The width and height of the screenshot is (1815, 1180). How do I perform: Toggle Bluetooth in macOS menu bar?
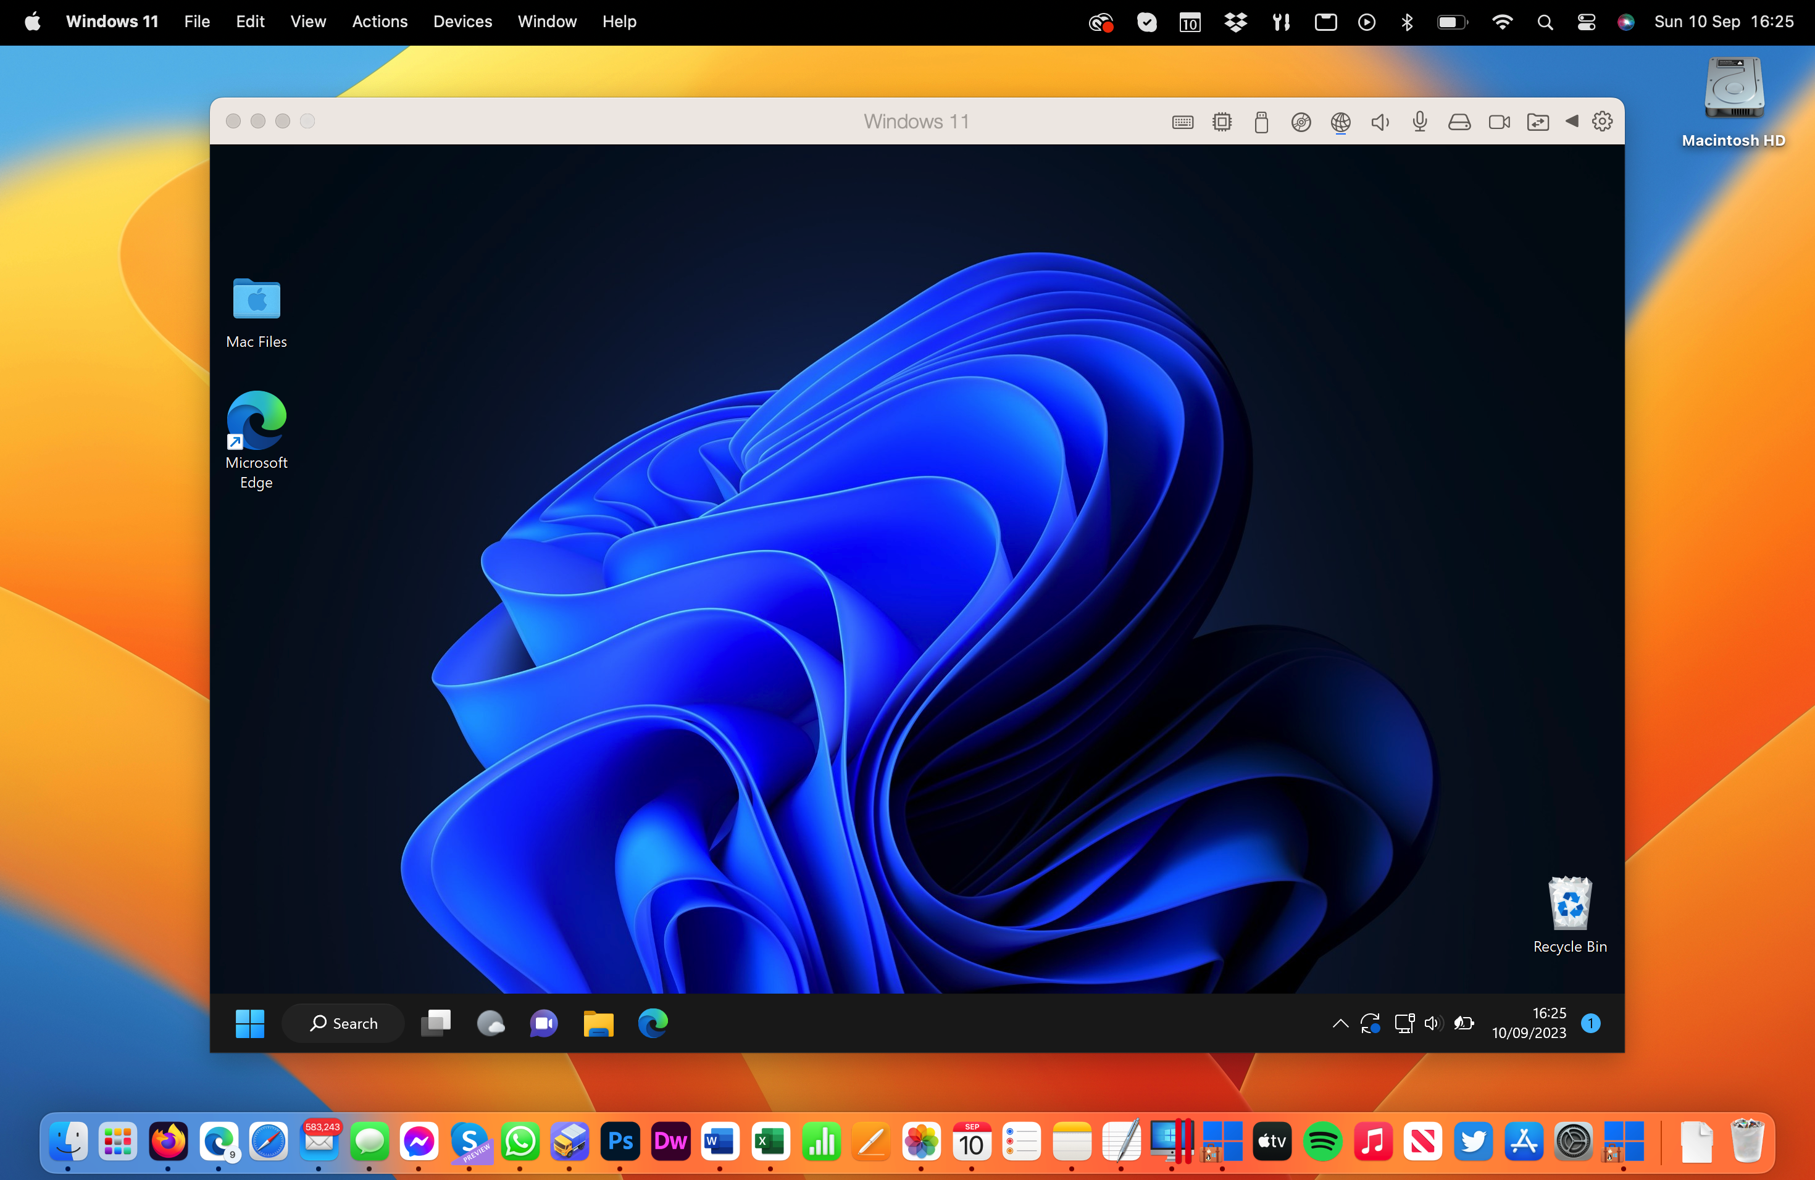pyautogui.click(x=1405, y=21)
